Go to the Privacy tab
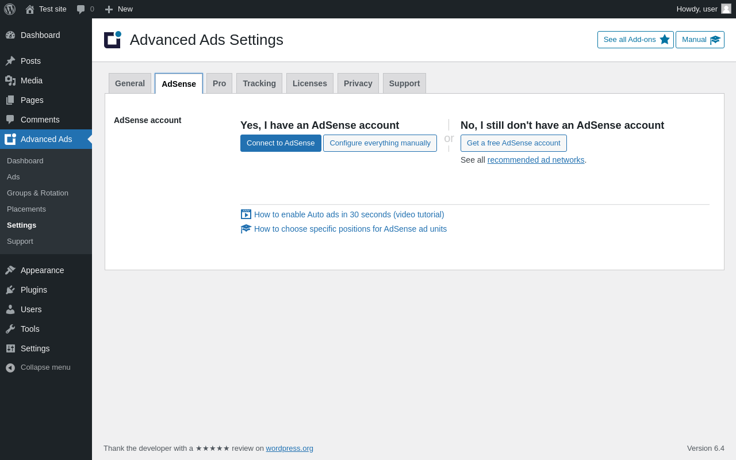This screenshot has width=736, height=460. [358, 83]
